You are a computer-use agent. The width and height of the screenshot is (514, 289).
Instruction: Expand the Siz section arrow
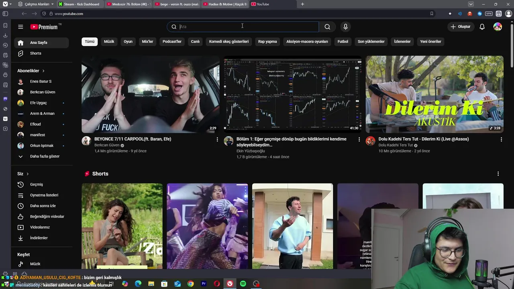pos(28,174)
